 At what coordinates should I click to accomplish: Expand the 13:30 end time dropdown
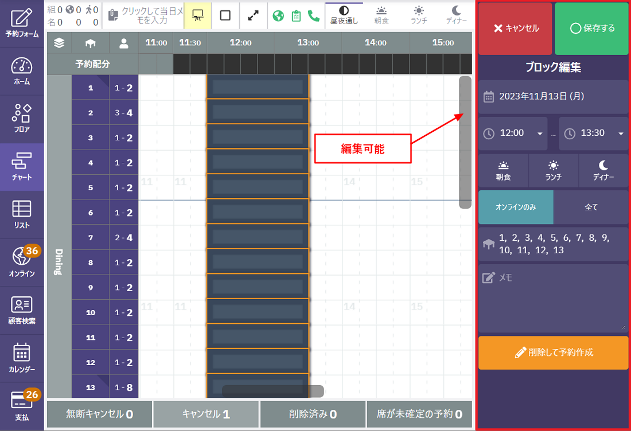(x=594, y=134)
